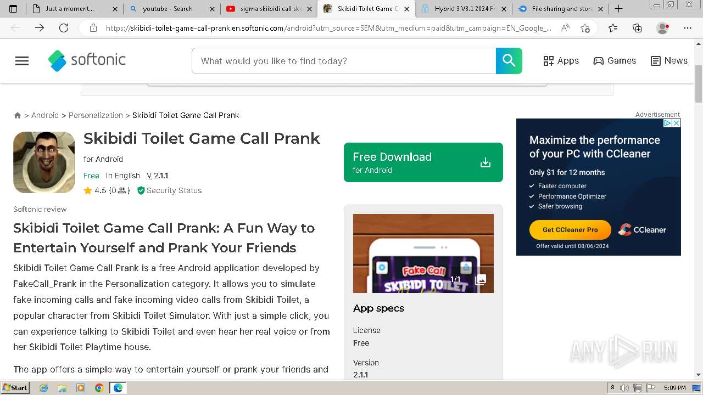Viewport: 703px width, 395px height.
Task: Close the 'youtube - Search' tab
Action: tap(212, 9)
